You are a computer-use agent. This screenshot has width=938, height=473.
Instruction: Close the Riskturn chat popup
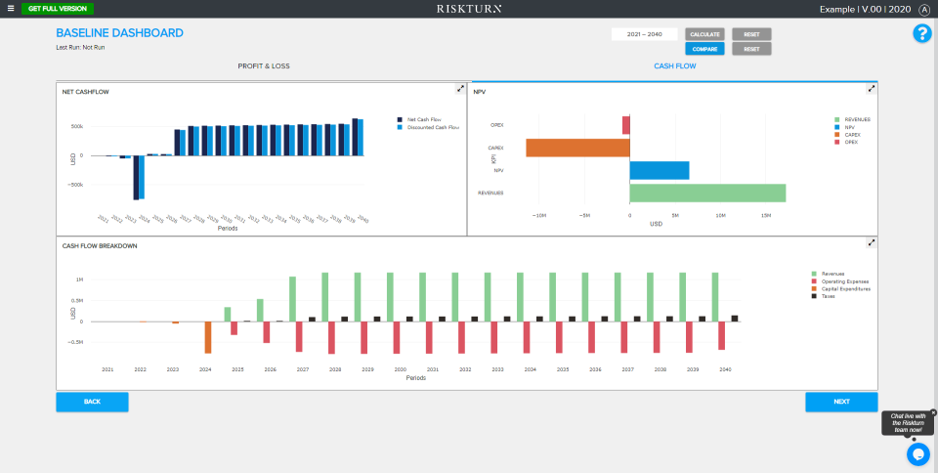[x=933, y=412]
